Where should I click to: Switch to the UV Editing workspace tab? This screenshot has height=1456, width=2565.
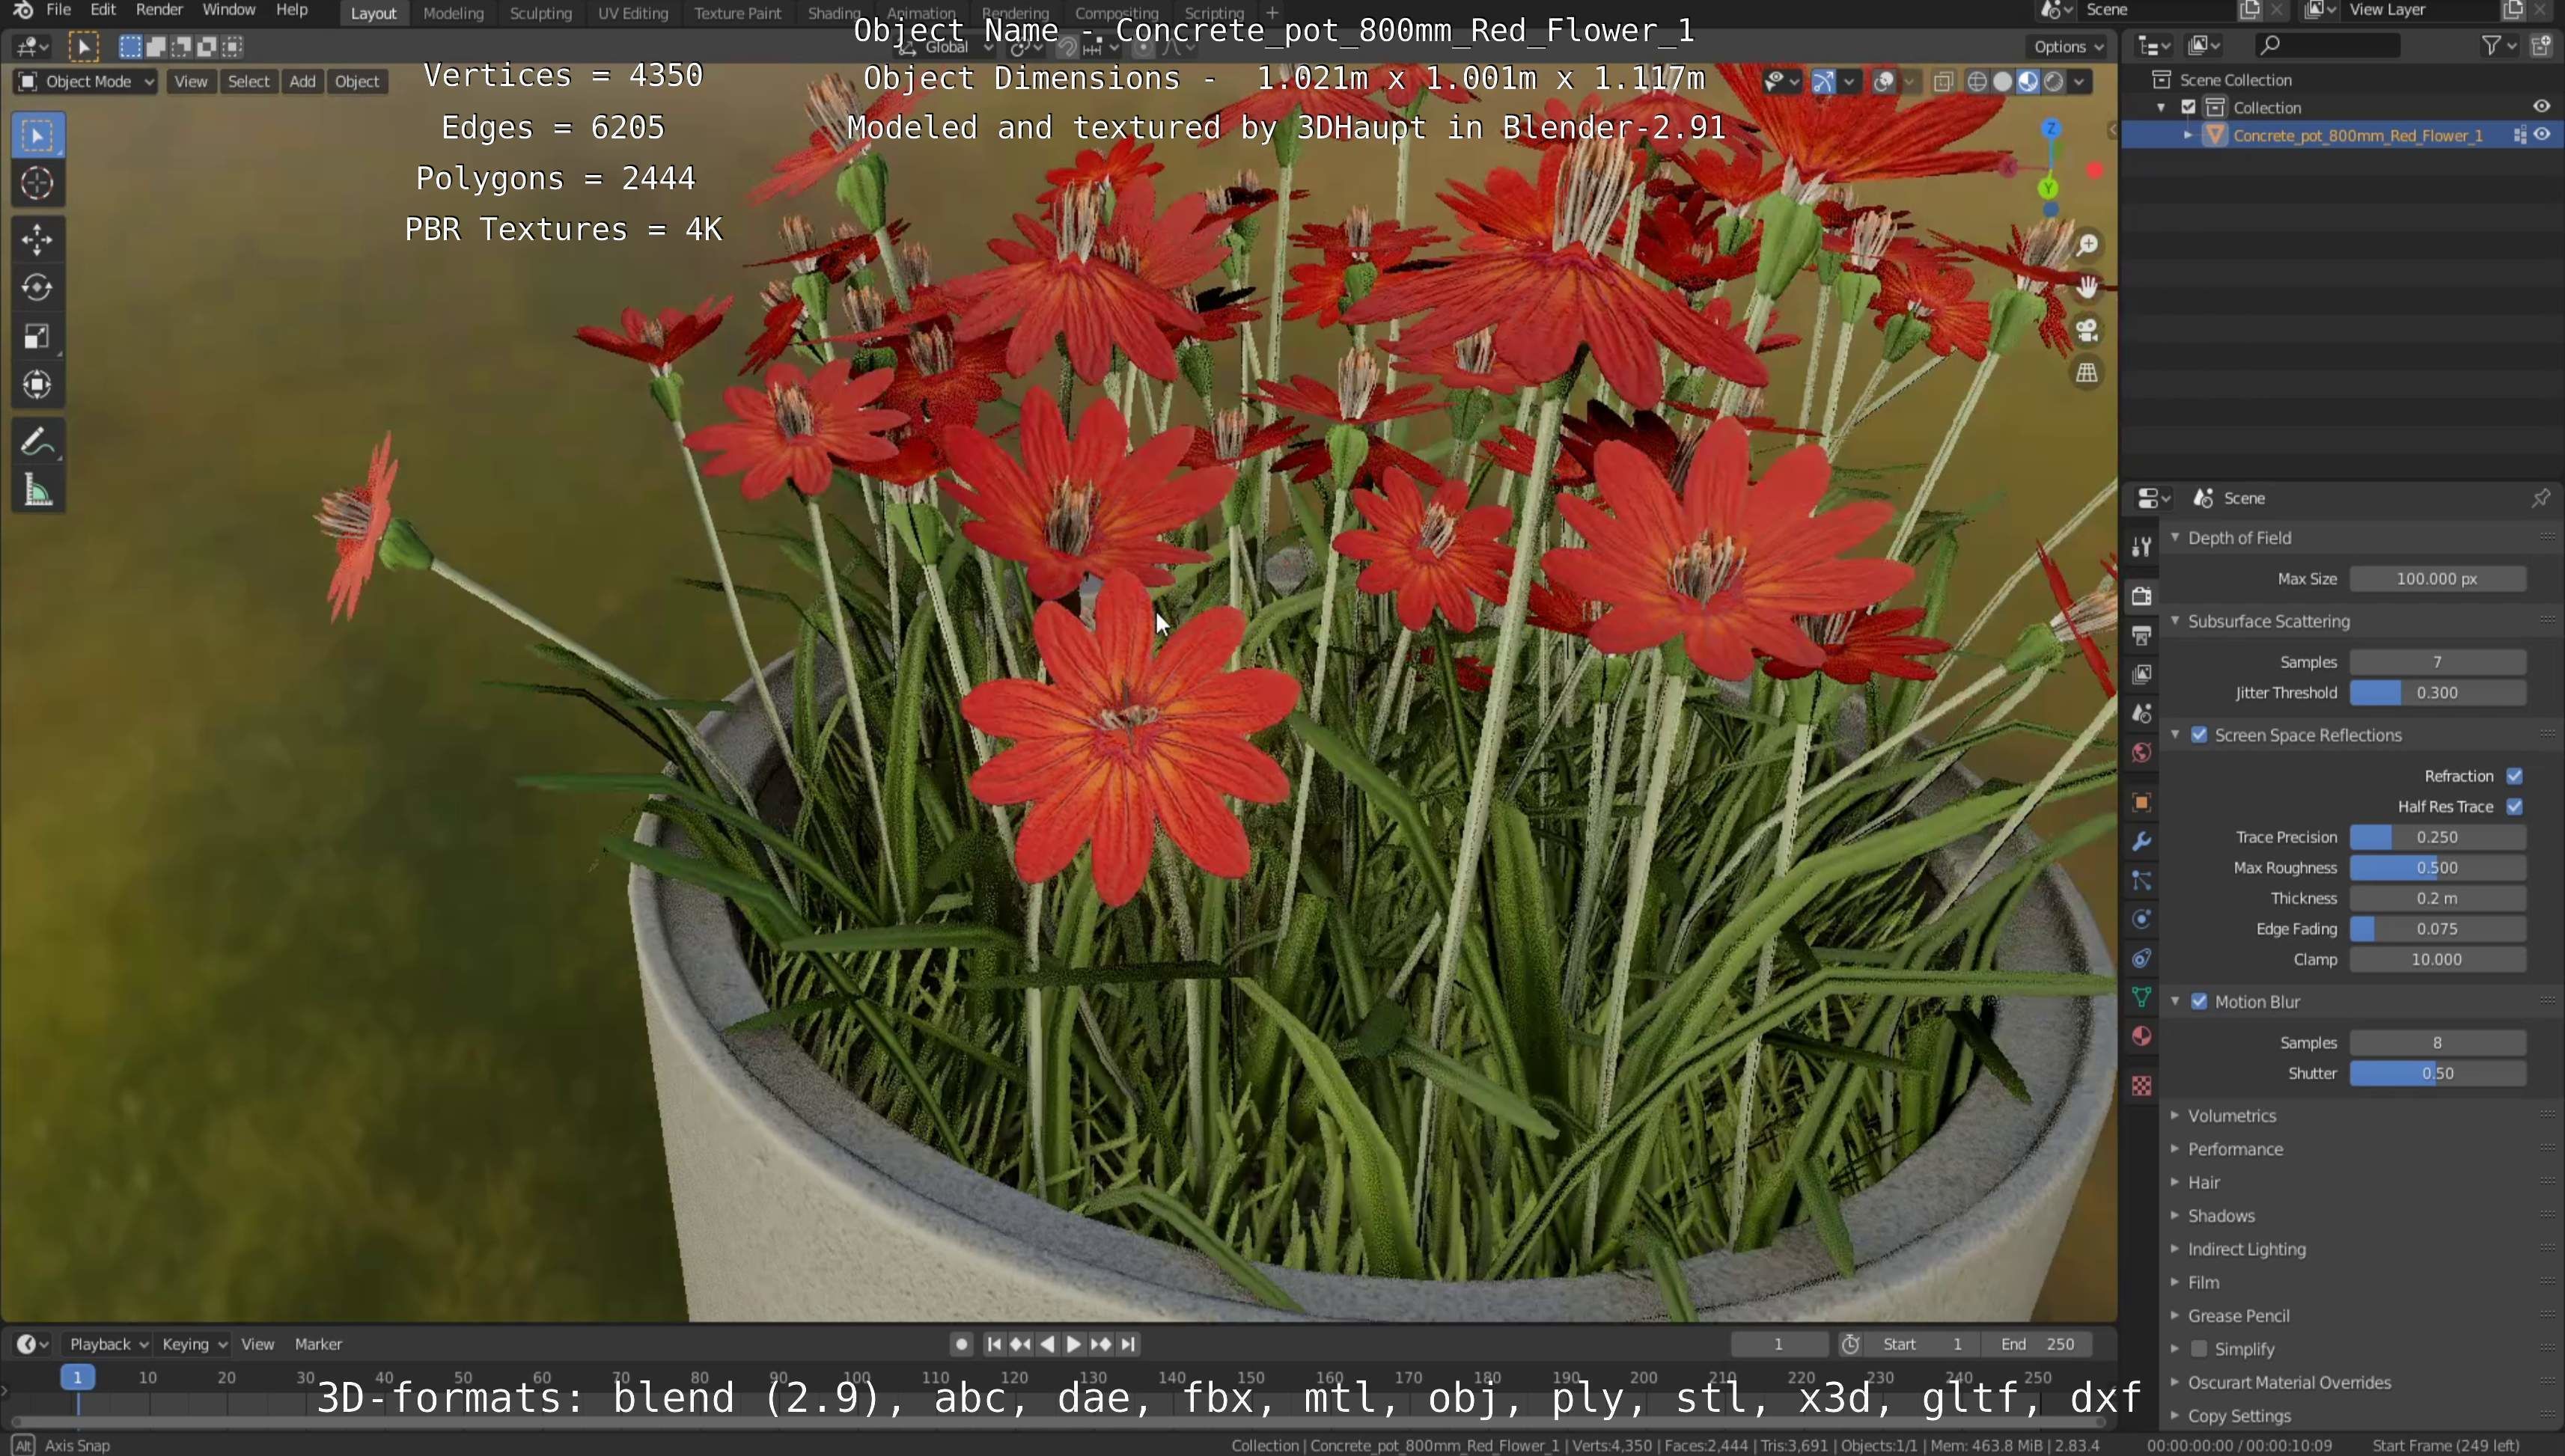click(632, 13)
